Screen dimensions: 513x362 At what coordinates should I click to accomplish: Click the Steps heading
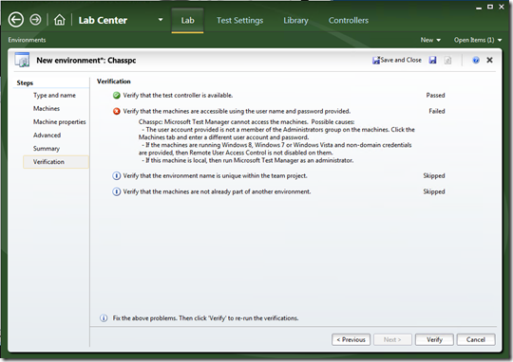(25, 82)
